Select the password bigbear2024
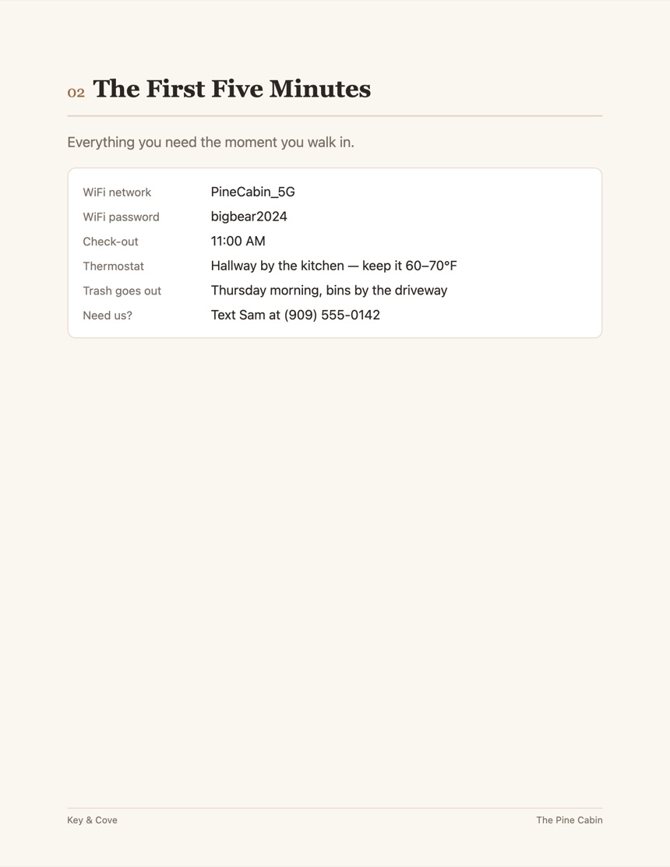The image size is (670, 867). tap(249, 217)
